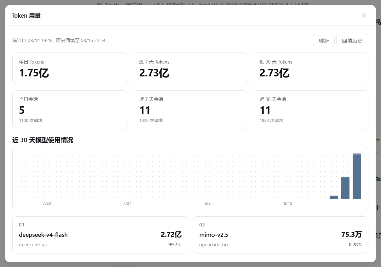The width and height of the screenshot is (381, 267).
Task: Click the shortest bar in usage chart
Action: [x=334, y=197]
